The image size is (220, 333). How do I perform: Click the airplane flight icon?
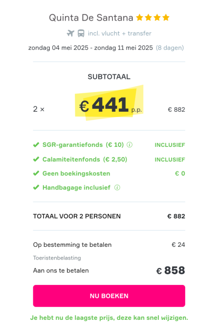[70, 33]
